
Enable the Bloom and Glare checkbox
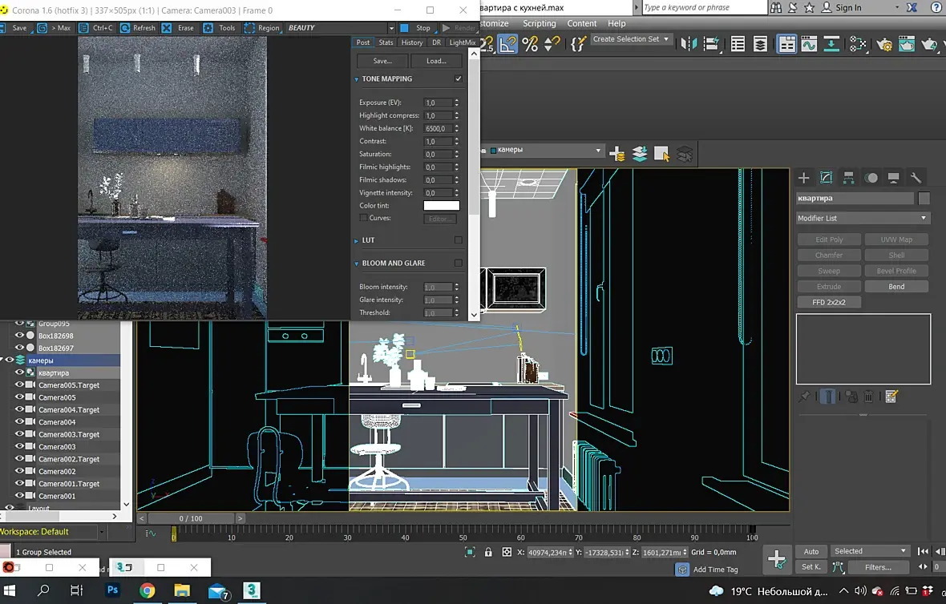[459, 263]
